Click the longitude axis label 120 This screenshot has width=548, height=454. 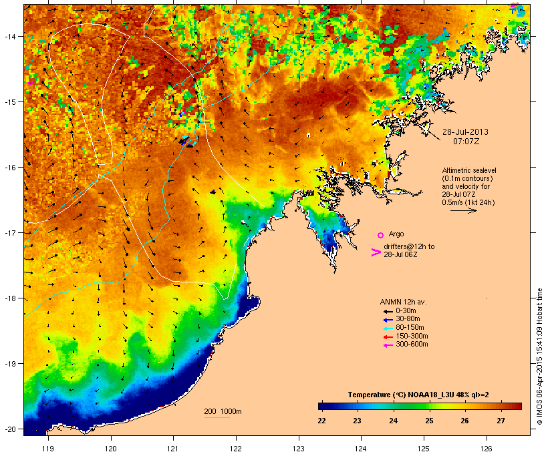pos(111,449)
